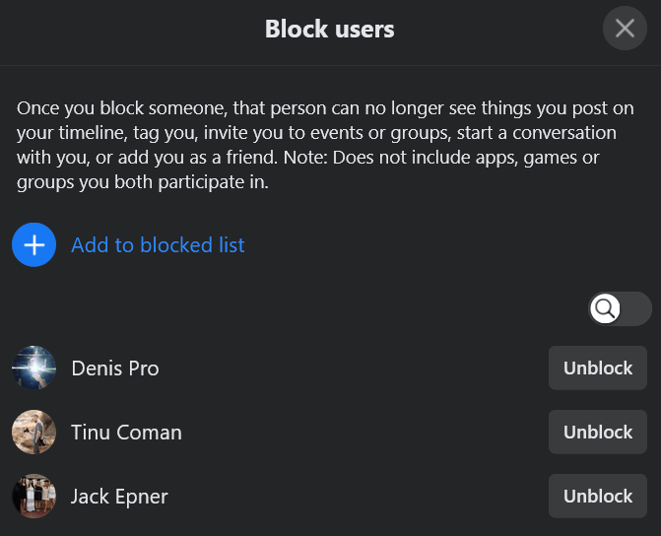
Task: Unblock Jack Epner
Action: coord(597,497)
